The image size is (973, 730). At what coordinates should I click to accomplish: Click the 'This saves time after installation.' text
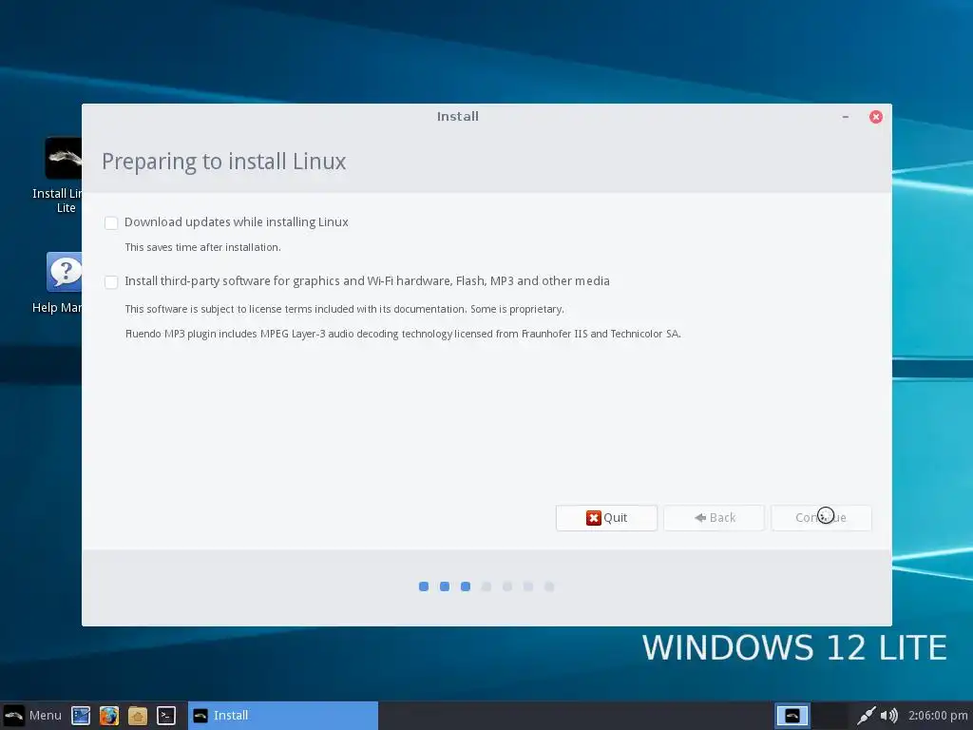pos(203,247)
